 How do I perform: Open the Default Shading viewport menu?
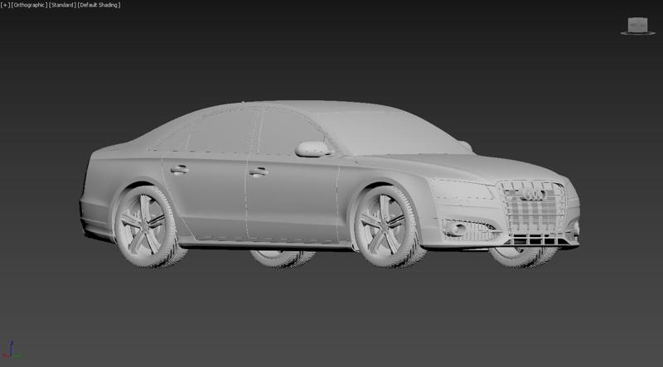(99, 5)
